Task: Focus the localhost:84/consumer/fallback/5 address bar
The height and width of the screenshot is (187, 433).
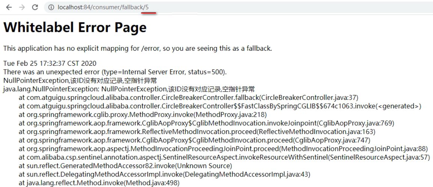Action: (x=237, y=8)
